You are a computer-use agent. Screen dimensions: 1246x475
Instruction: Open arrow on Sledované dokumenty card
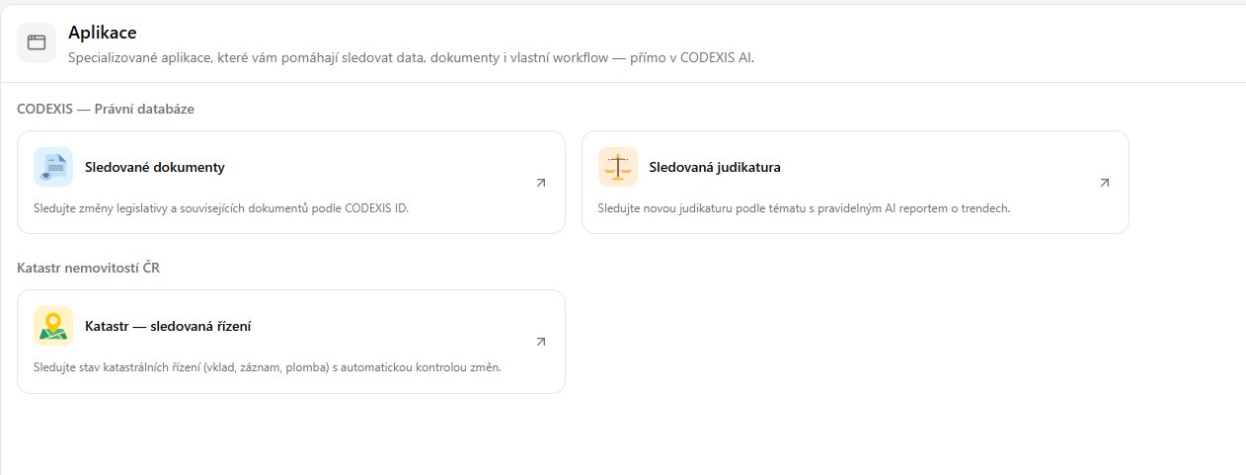(540, 183)
